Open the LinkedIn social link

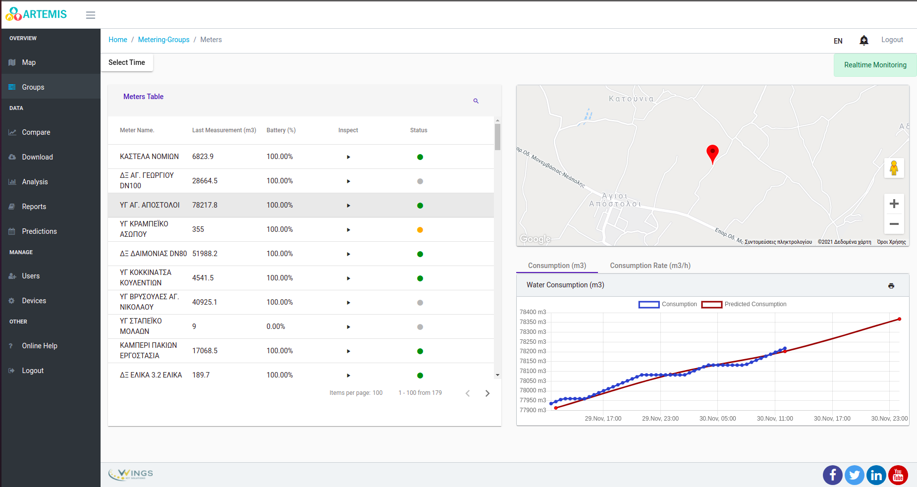pos(876,475)
